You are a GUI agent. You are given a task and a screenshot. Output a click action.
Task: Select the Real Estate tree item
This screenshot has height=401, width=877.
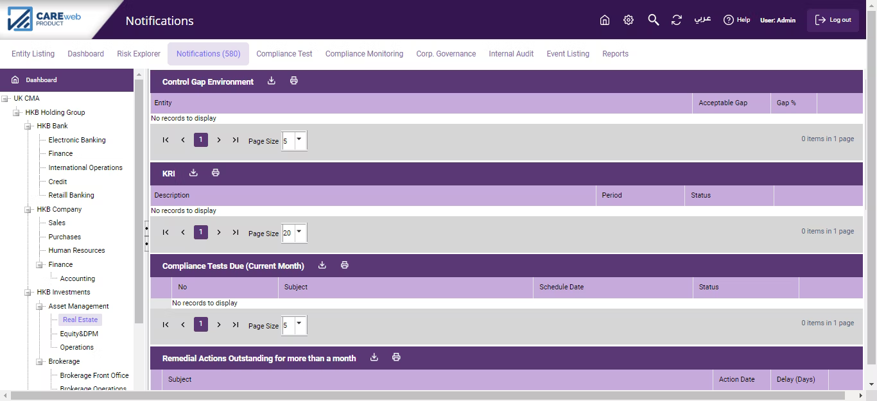tap(80, 319)
